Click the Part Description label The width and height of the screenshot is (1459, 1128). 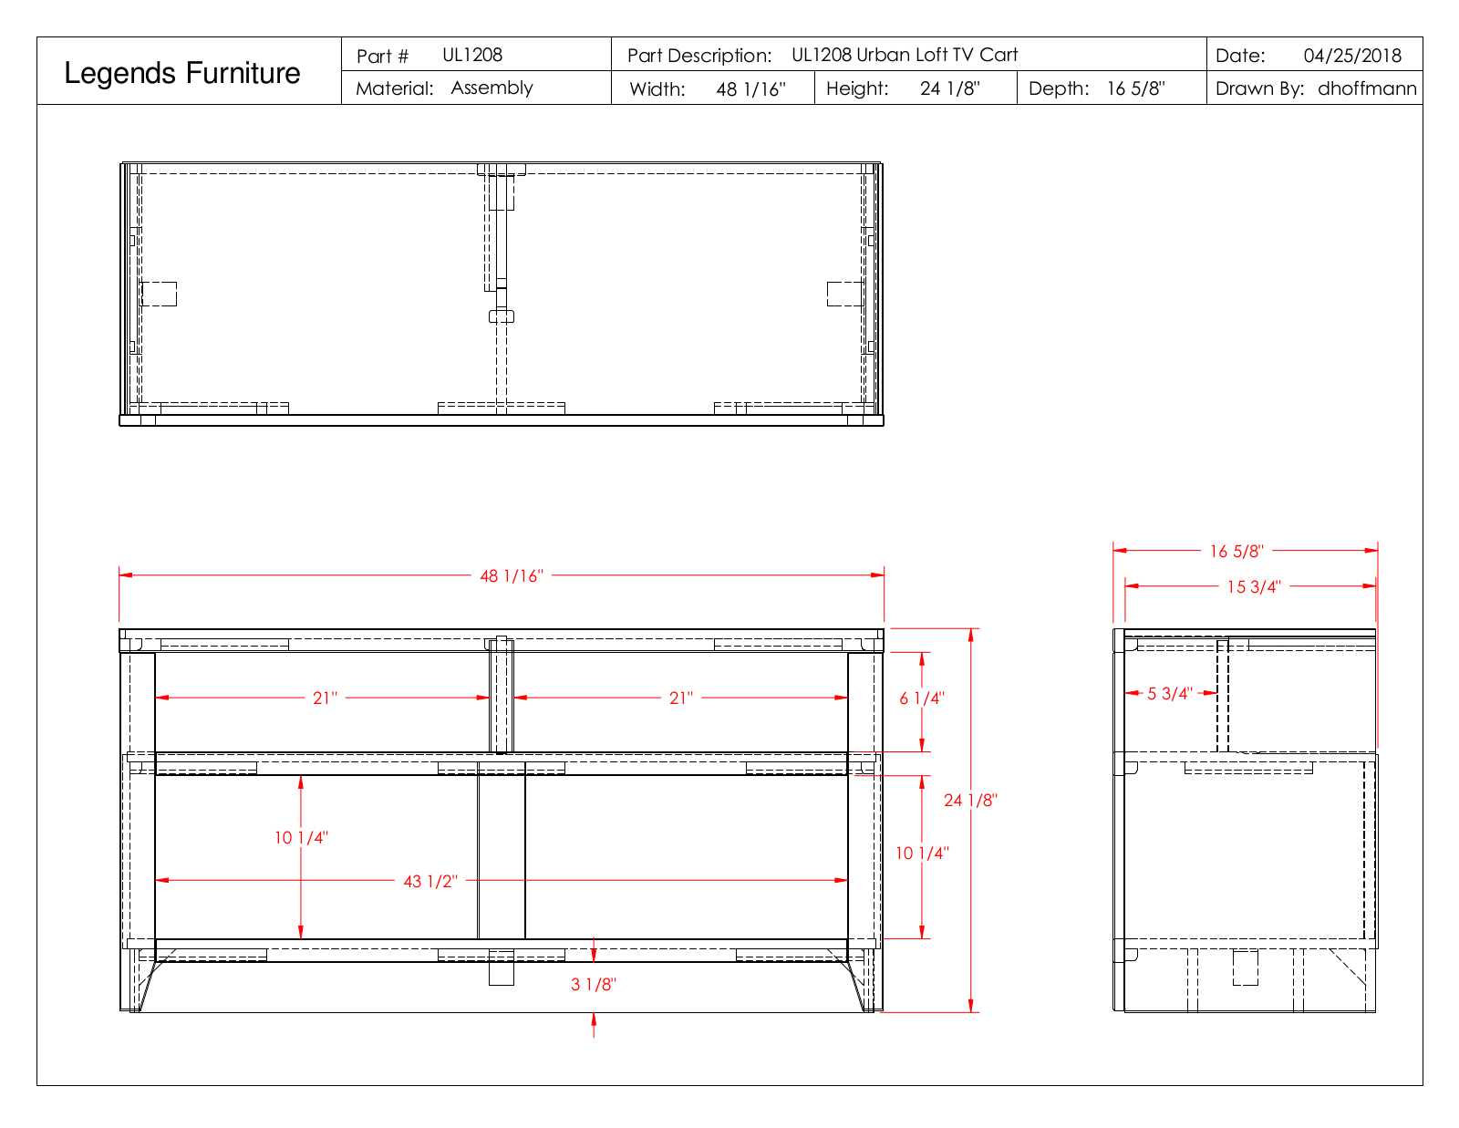699,56
